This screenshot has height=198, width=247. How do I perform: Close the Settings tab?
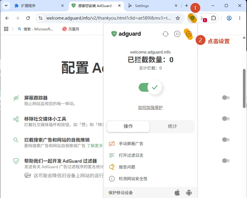coord(176,6)
